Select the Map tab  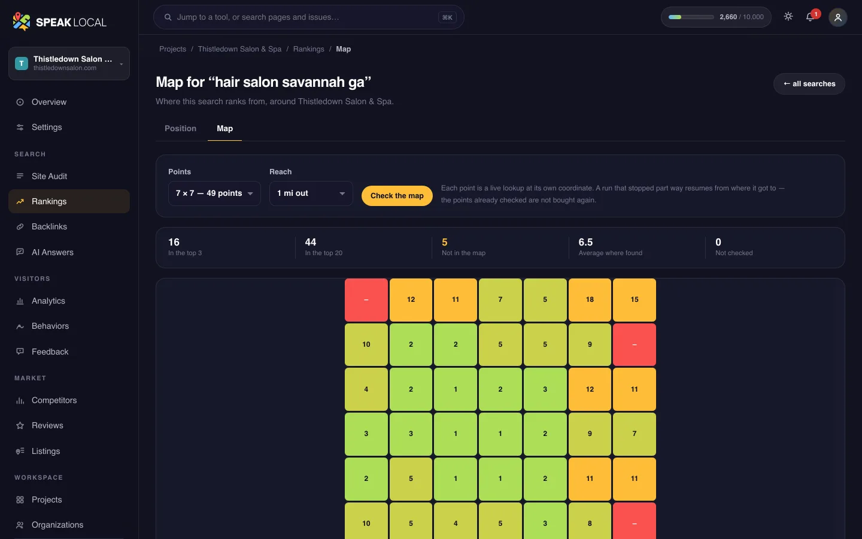225,129
